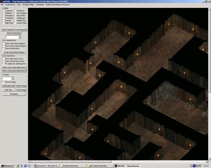Screen dimensions: 211x168
Task: Toggle Search Reg. visibility
Action: coord(15,23)
